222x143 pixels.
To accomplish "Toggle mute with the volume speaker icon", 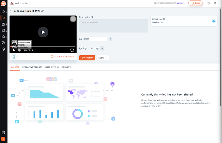I will (x=20, y=50).
